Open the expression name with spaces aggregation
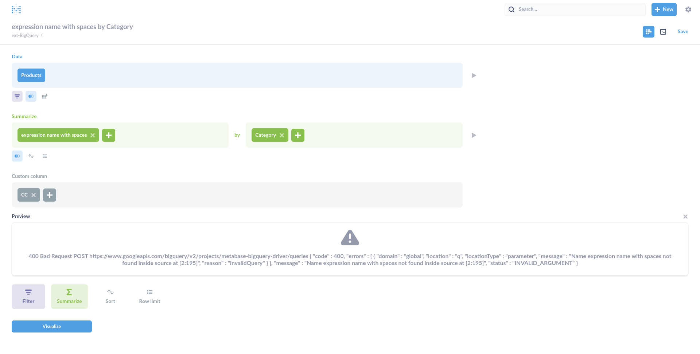The height and width of the screenshot is (354, 700). [54, 135]
